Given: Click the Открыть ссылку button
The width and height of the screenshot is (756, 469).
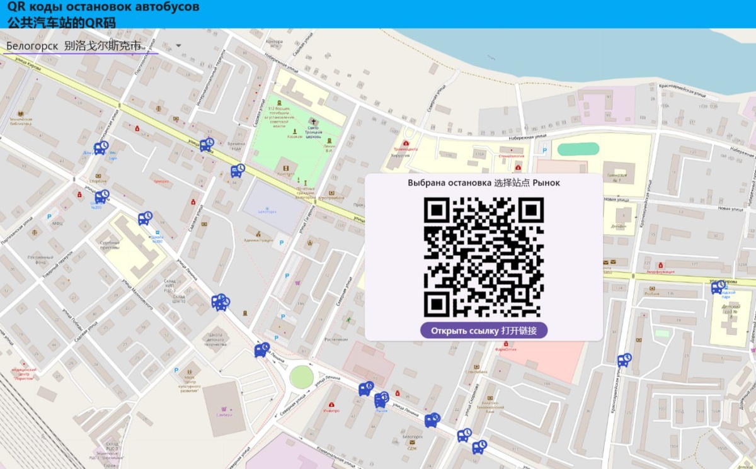Looking at the screenshot, I should [x=484, y=331].
